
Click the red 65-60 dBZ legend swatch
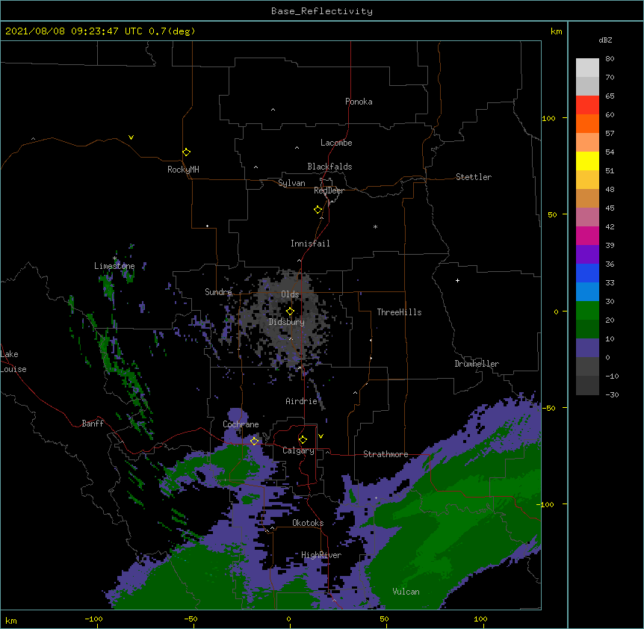(x=587, y=105)
